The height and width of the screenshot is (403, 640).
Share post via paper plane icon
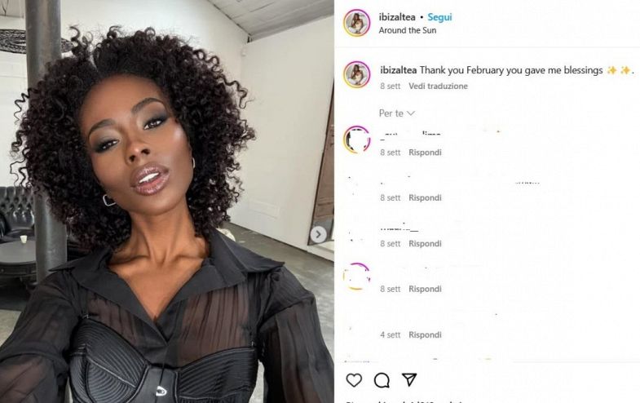point(409,379)
